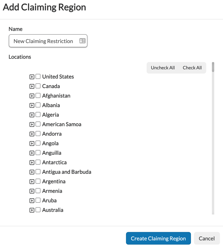The image size is (223, 248).
Task: Expand the Australia location node
Action: [x=32, y=210]
